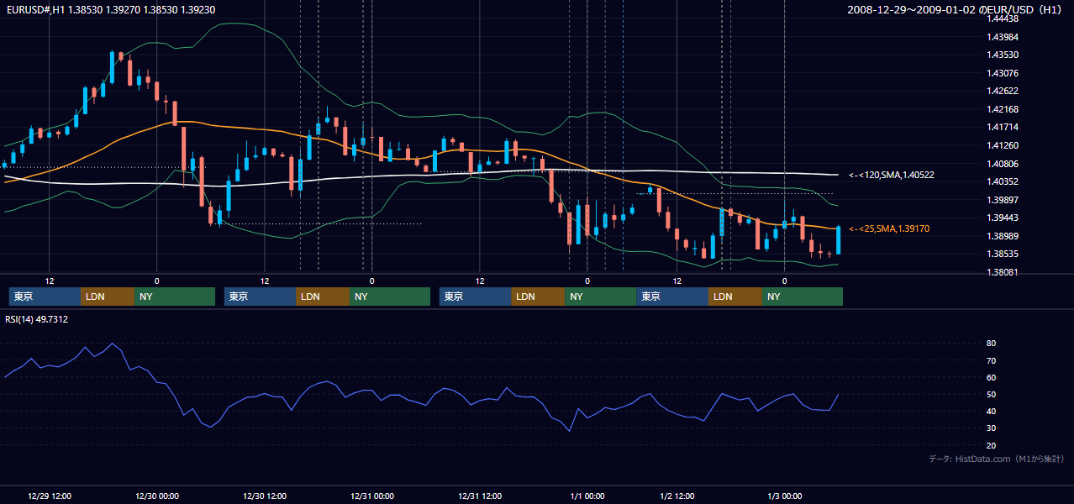Click price axis value 1.41260

pyautogui.click(x=1003, y=145)
